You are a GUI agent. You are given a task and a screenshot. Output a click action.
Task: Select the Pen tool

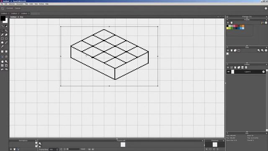pos(2,35)
